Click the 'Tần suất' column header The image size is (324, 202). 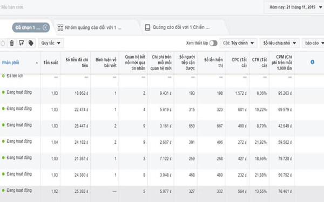tap(51, 62)
